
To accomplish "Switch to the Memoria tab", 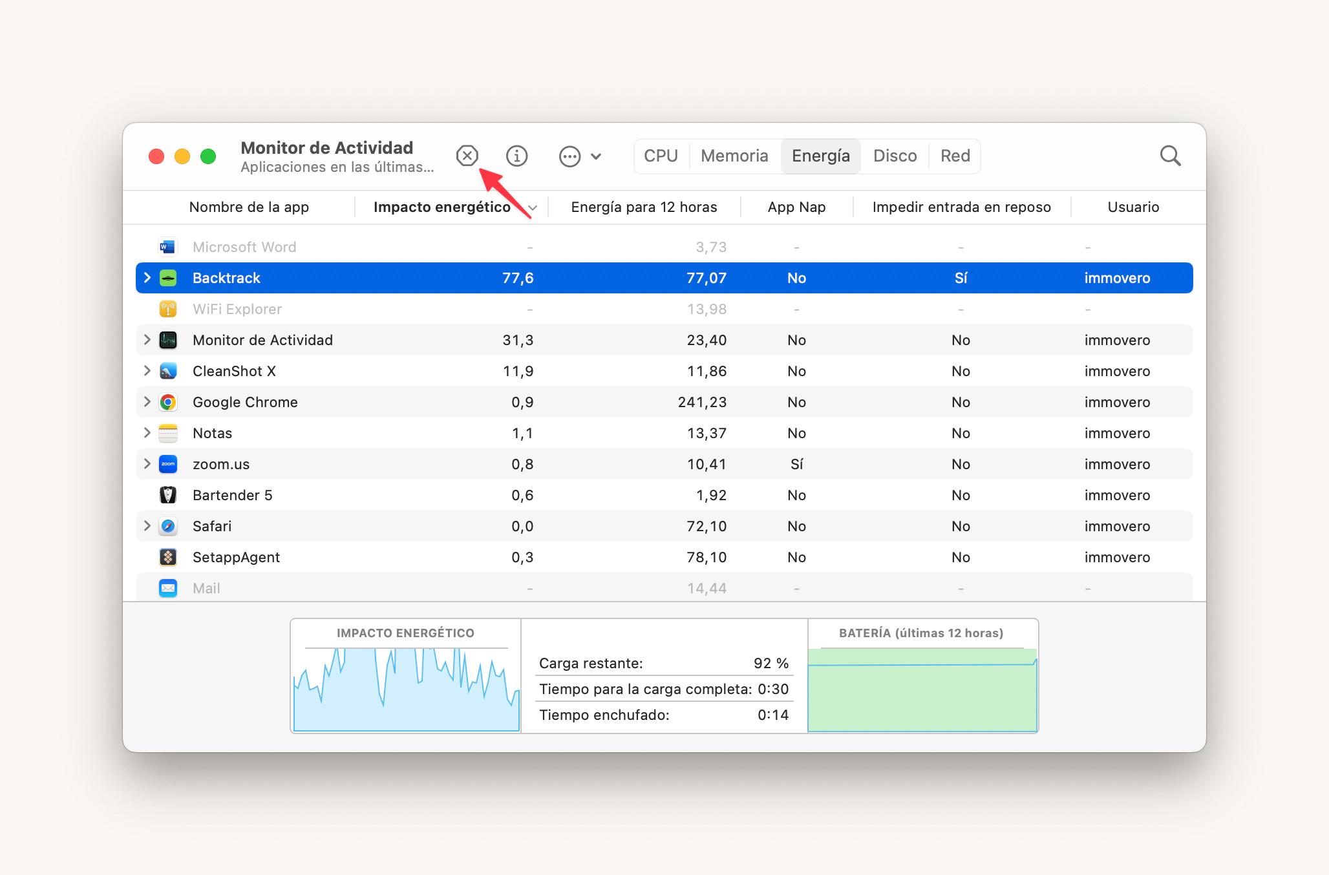I will click(x=734, y=156).
